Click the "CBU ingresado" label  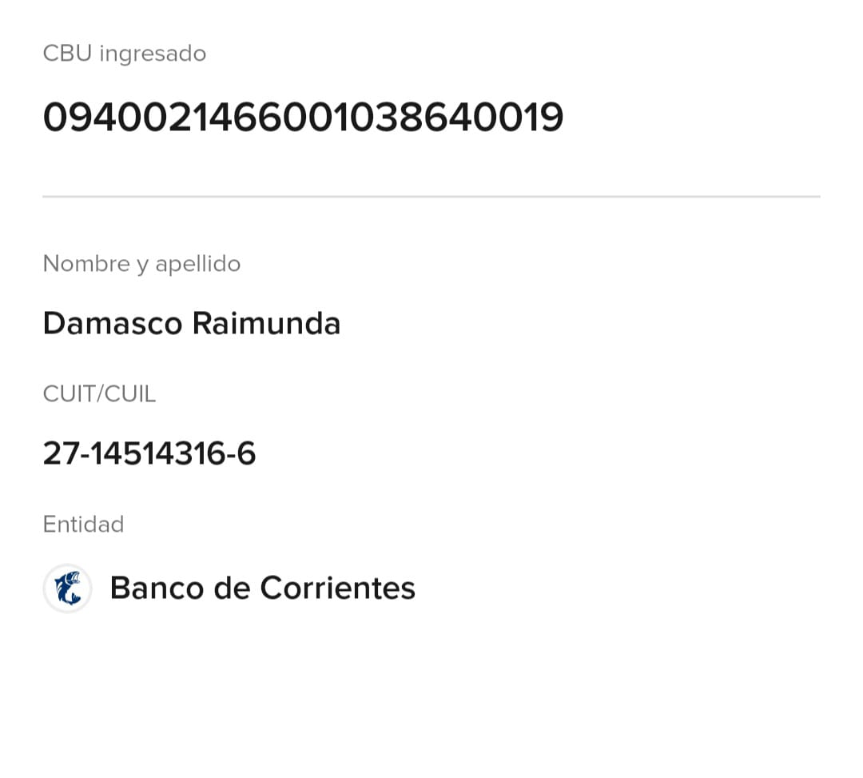click(x=124, y=54)
